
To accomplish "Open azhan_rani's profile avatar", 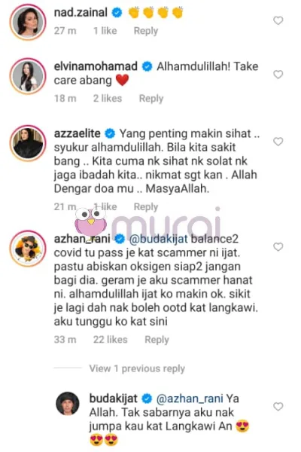I will 28,248.
